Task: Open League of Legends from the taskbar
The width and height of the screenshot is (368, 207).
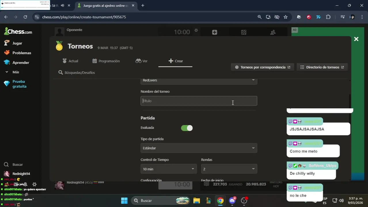Action: [x=208, y=200]
